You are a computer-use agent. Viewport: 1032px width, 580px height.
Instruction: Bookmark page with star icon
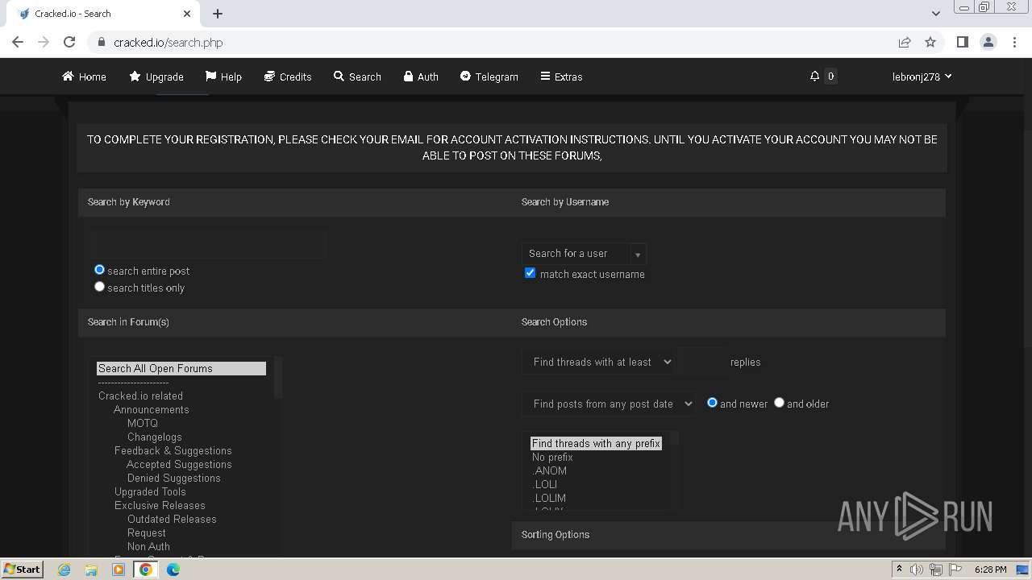pyautogui.click(x=930, y=42)
